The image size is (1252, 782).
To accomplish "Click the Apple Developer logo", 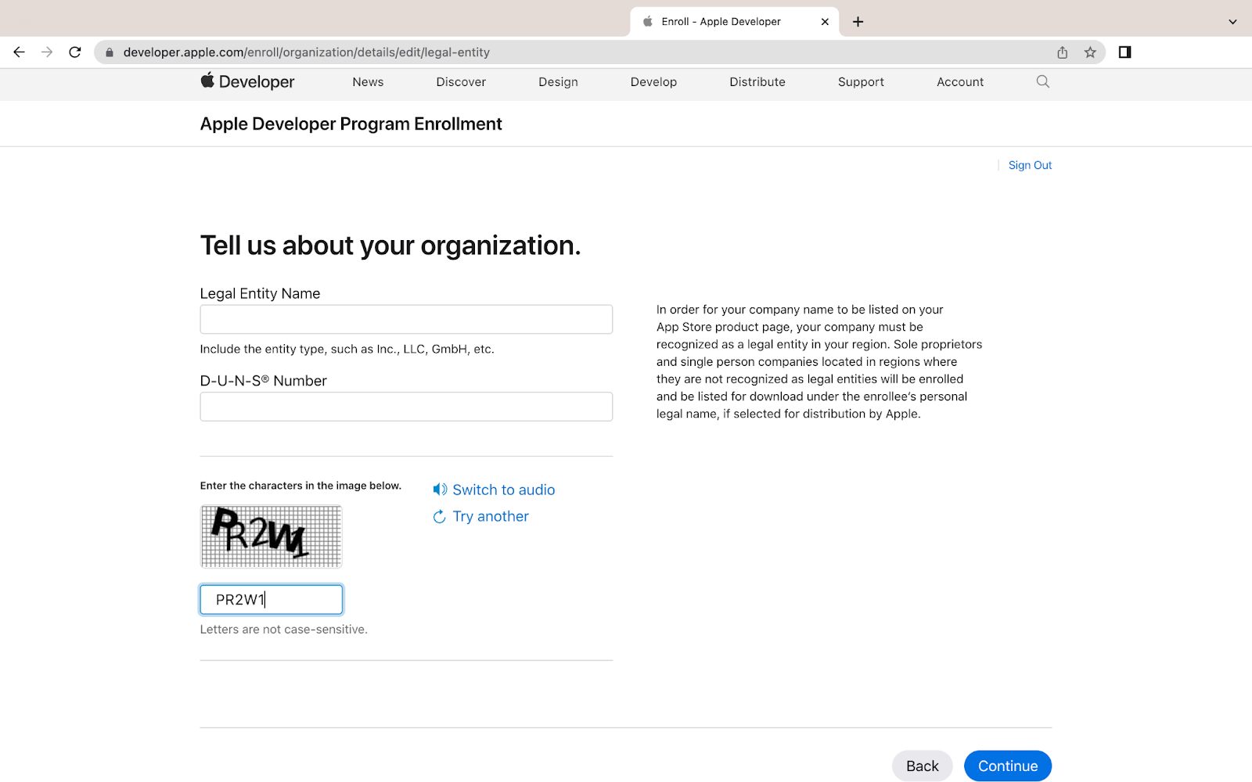I will pos(247,81).
